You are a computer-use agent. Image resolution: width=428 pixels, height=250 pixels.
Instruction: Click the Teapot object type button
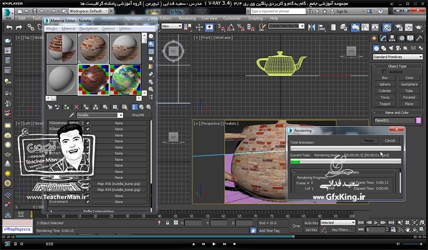pyautogui.click(x=385, y=104)
